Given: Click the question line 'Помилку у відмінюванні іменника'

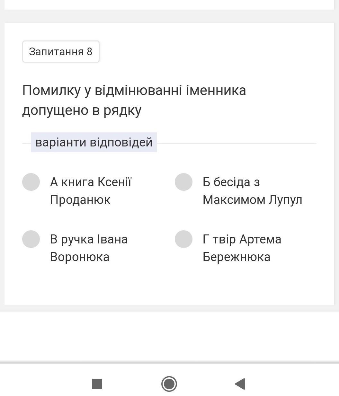Looking at the screenshot, I should (x=134, y=90).
